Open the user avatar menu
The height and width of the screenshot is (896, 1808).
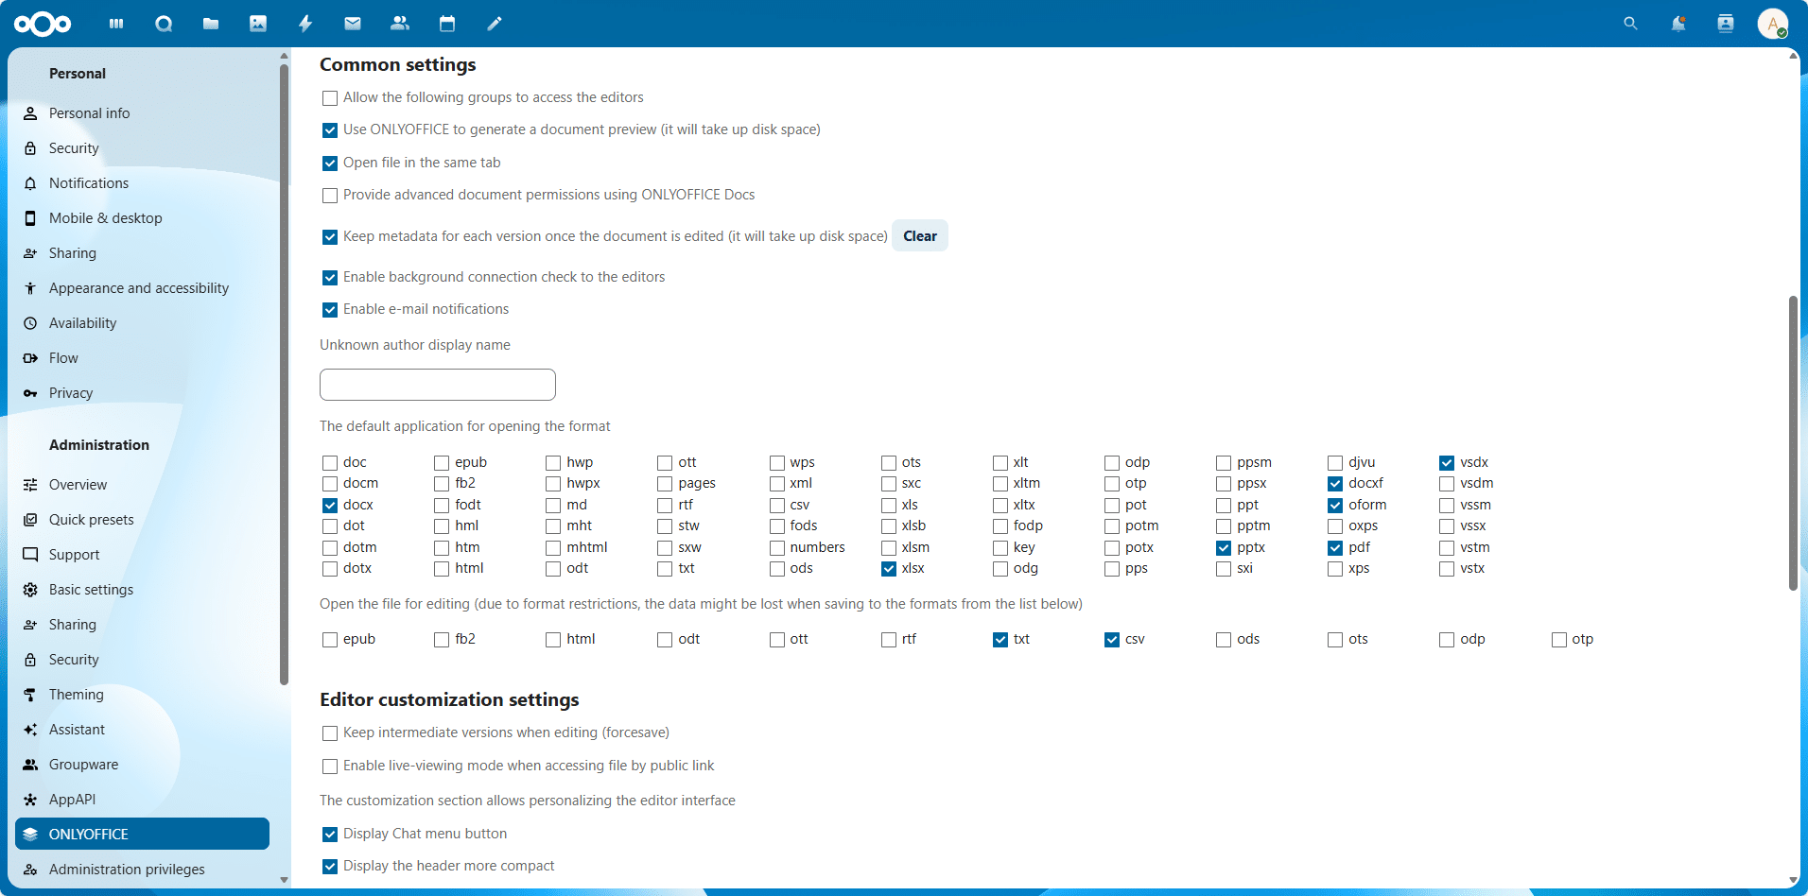1772,24
